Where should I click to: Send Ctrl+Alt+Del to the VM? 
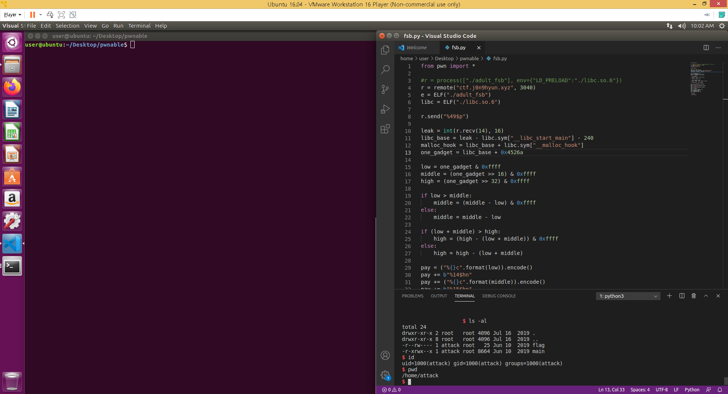point(50,15)
